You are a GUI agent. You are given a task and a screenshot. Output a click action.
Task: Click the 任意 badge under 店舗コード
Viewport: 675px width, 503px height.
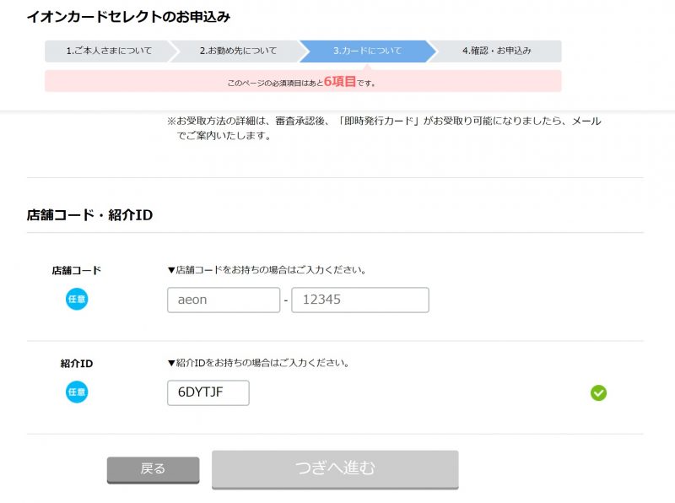point(77,299)
